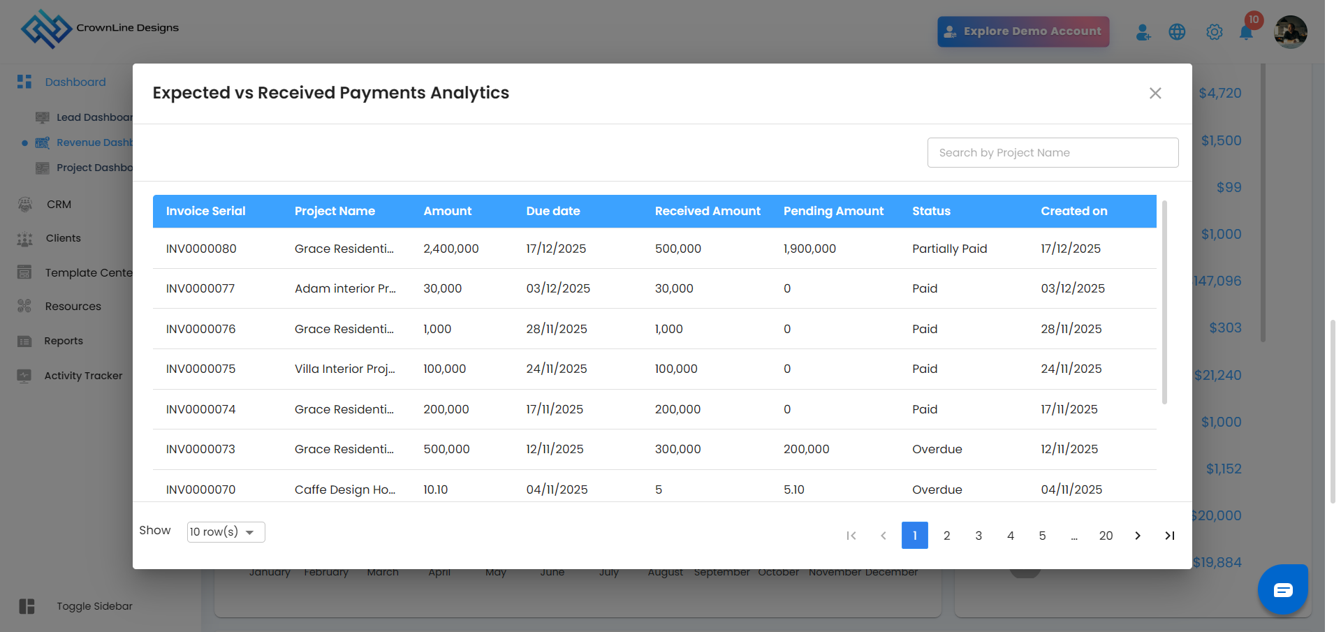Open the Dashboard menu item
The width and height of the screenshot is (1341, 632).
75,82
